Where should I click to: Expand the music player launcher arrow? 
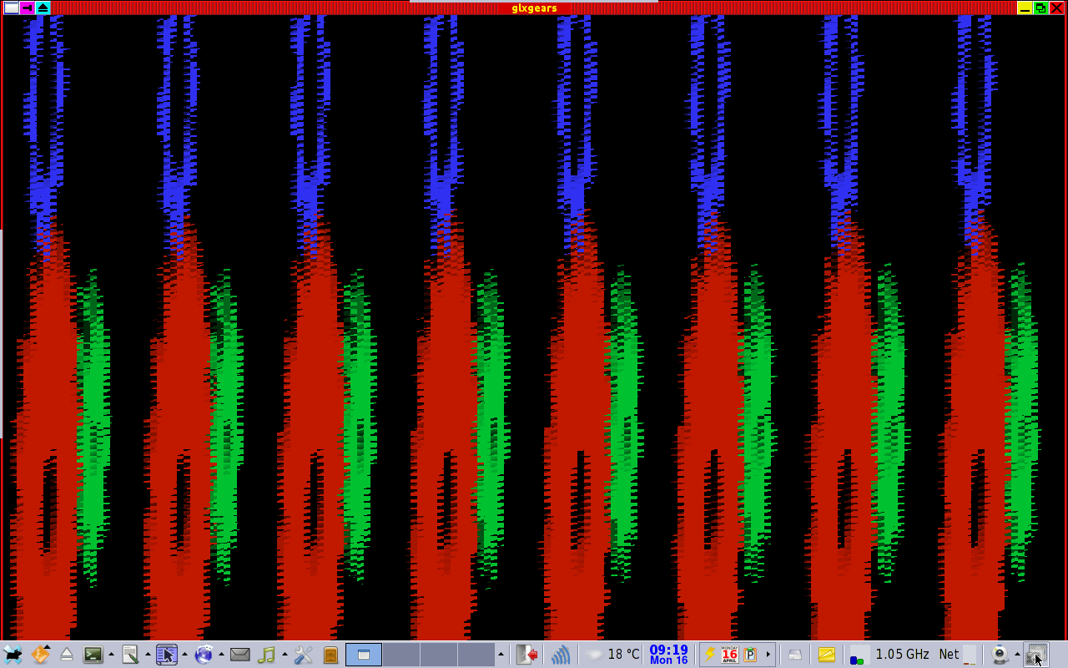[x=285, y=655]
